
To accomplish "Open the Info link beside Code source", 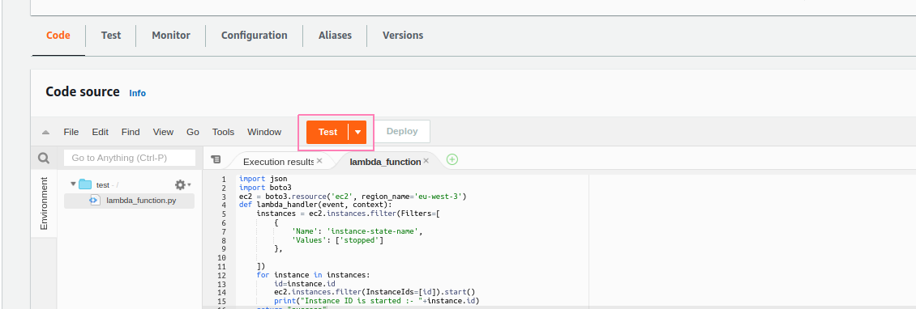I will [137, 93].
